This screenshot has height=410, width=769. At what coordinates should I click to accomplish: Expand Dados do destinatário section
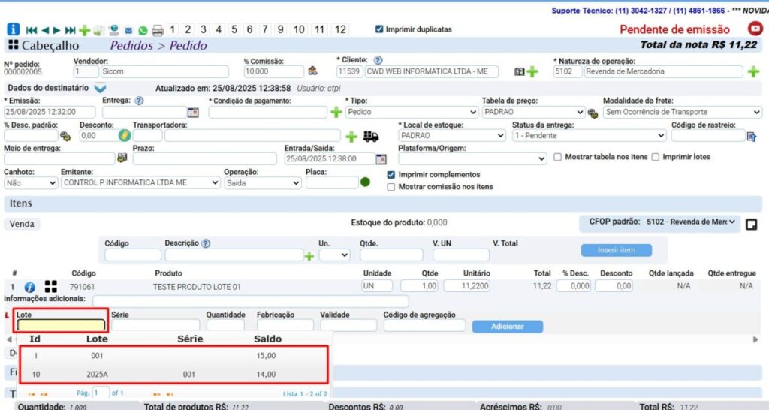point(100,88)
